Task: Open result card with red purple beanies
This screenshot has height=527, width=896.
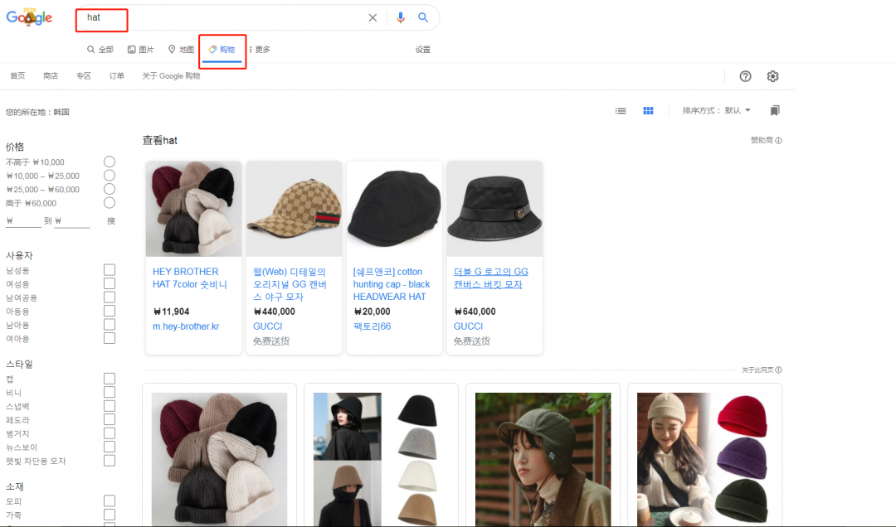Action: coord(704,457)
